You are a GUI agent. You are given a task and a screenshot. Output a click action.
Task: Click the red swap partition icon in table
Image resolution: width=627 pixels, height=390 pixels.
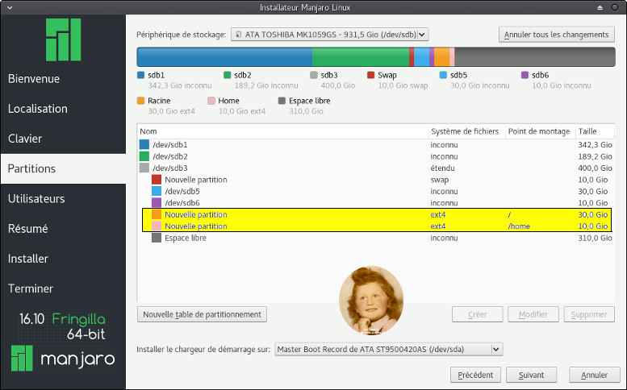157,180
